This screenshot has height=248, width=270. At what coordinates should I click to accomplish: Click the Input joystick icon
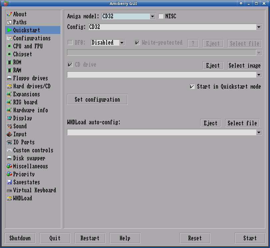(x=9, y=134)
